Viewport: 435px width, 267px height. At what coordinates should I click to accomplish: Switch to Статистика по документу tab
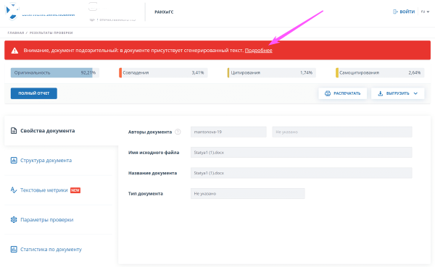pos(46,250)
